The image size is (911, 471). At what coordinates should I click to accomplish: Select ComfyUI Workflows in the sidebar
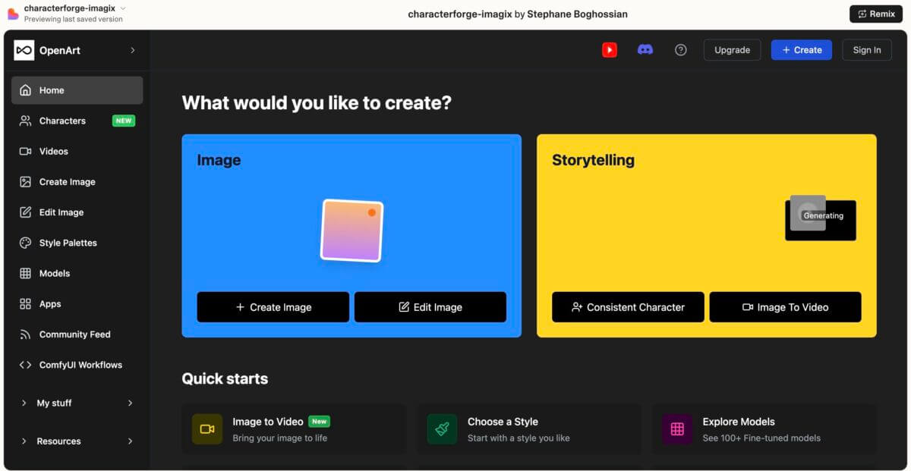pyautogui.click(x=80, y=365)
